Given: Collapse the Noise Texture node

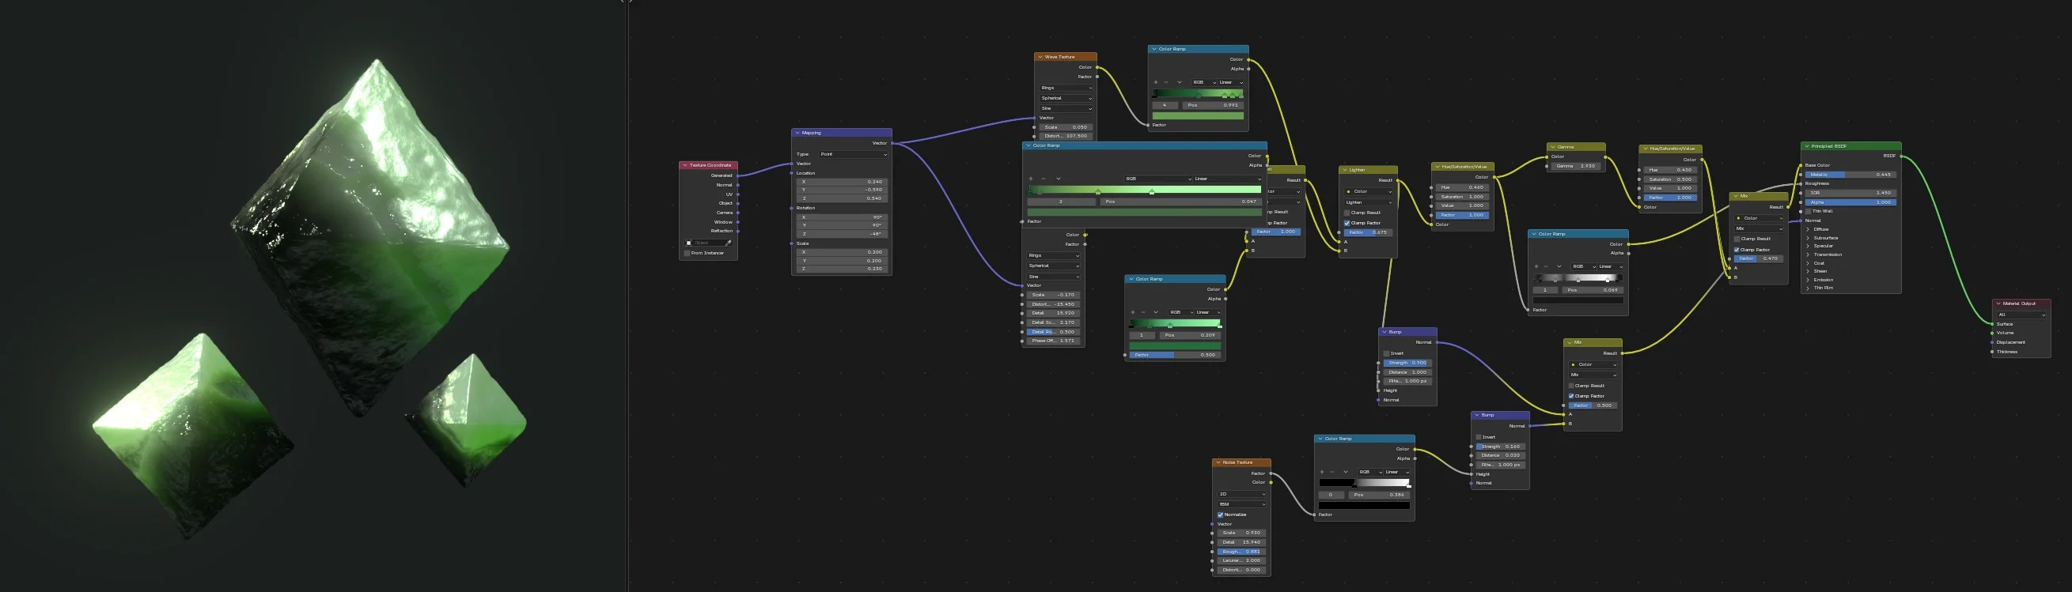Looking at the screenshot, I should [x=1218, y=462].
